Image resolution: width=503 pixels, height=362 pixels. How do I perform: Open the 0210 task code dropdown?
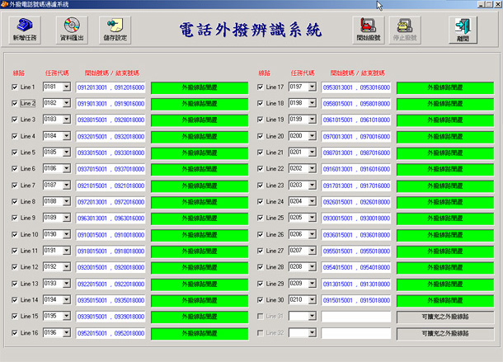coord(313,299)
